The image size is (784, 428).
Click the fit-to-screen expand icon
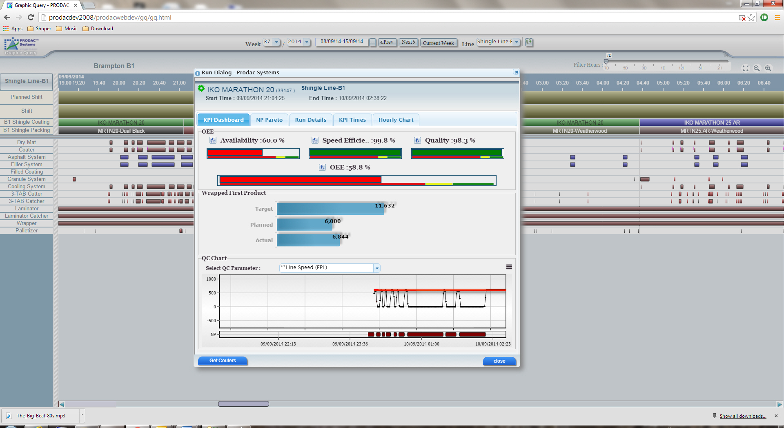click(745, 68)
